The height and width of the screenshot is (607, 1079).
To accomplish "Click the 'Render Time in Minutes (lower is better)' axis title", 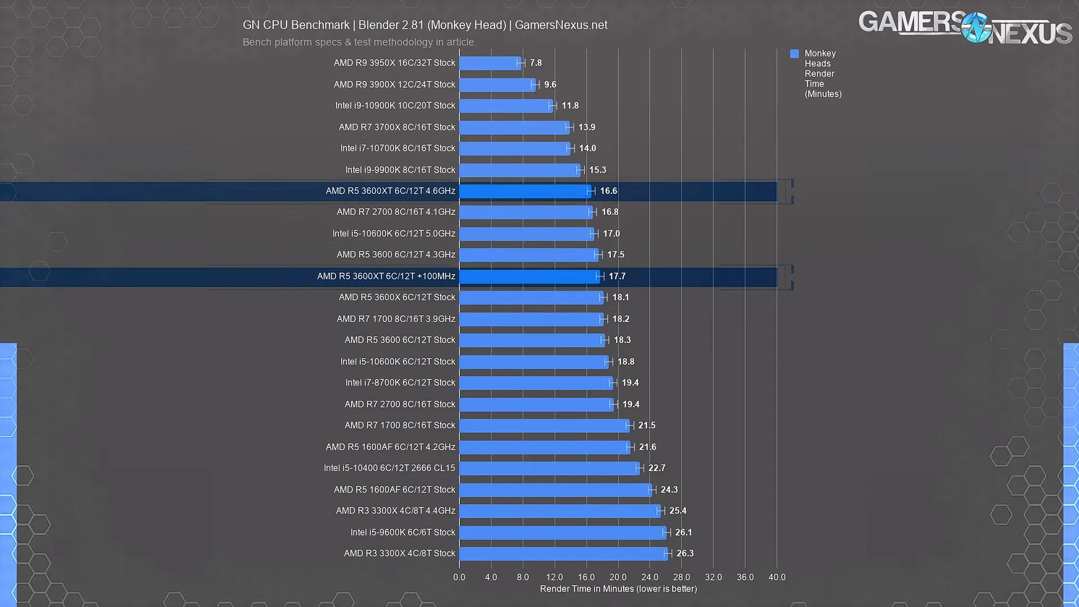I will [x=618, y=589].
